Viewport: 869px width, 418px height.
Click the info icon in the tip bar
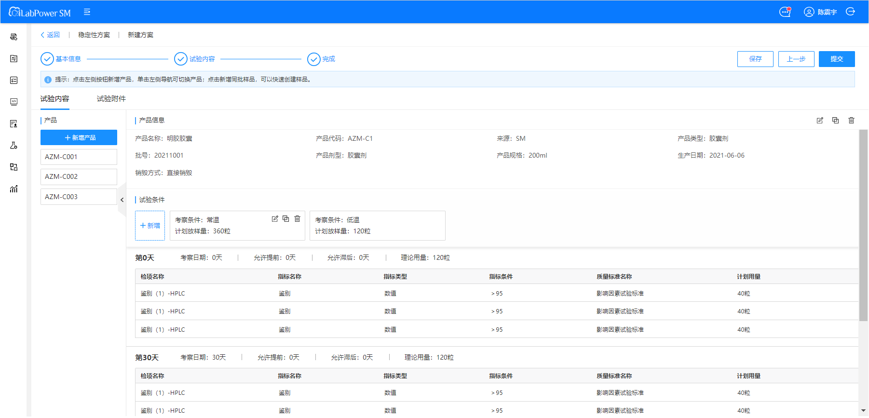tap(48, 80)
